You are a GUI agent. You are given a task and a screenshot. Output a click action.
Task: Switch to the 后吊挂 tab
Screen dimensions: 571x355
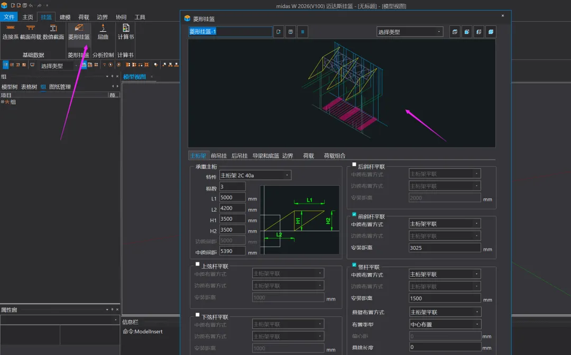point(240,156)
